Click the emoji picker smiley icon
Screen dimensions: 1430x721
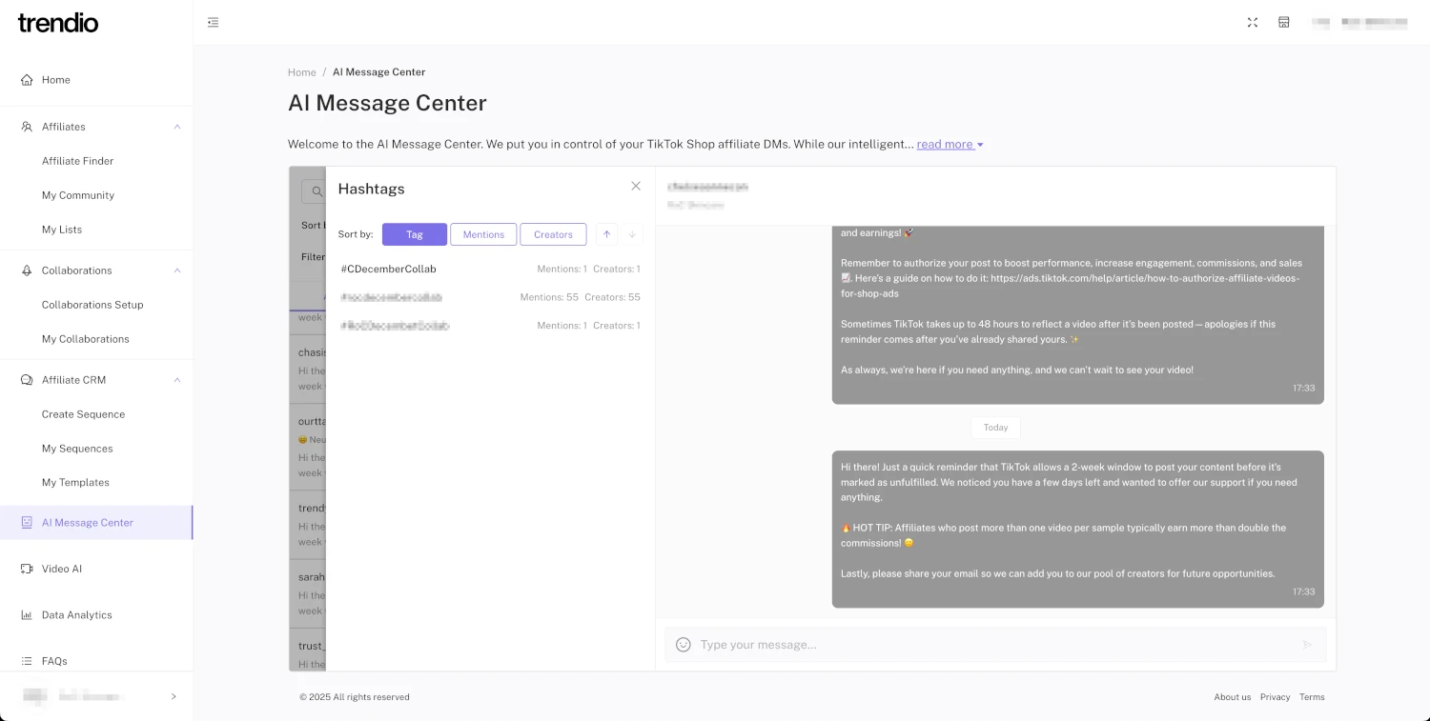pos(684,645)
